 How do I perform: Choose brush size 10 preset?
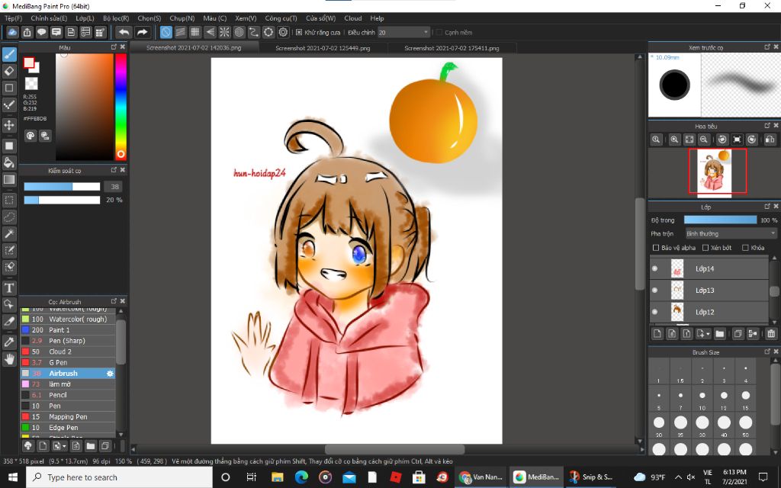pos(702,399)
